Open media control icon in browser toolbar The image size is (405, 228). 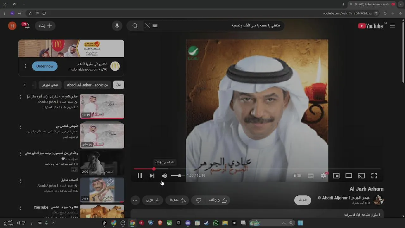point(20,13)
